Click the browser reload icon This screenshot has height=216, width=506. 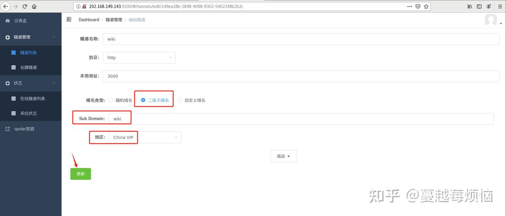tap(24, 6)
